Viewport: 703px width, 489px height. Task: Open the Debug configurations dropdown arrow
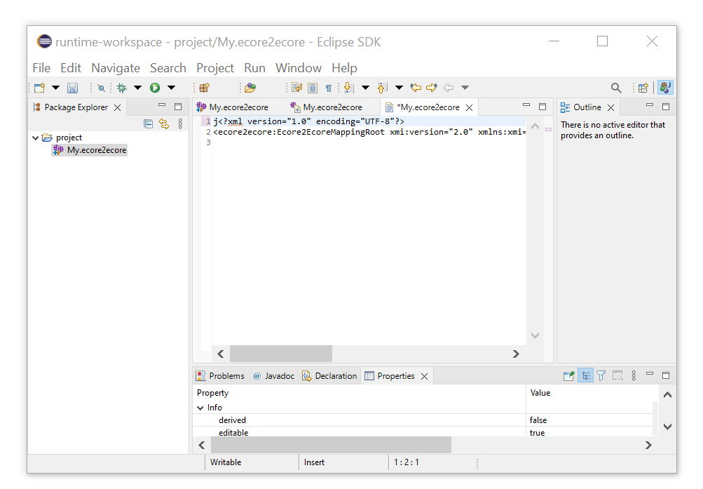pyautogui.click(x=137, y=88)
